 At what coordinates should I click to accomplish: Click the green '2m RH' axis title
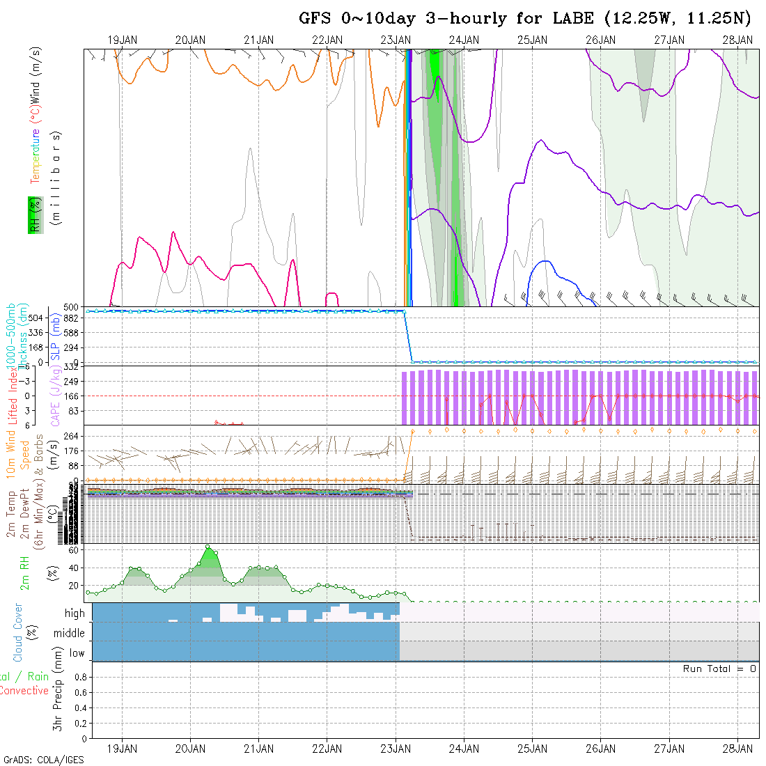click(x=24, y=573)
